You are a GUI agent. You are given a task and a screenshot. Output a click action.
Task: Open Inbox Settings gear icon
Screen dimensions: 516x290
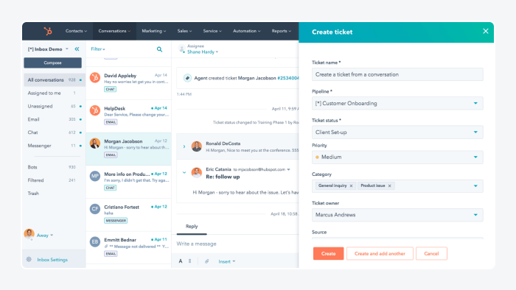tap(29, 260)
